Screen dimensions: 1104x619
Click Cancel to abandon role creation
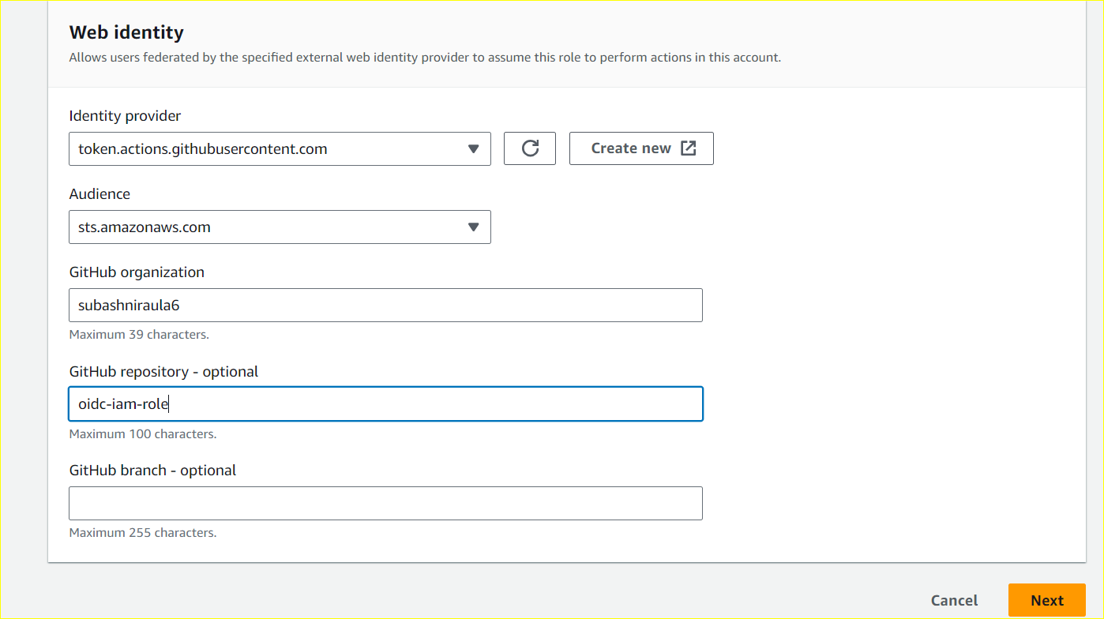click(x=954, y=600)
